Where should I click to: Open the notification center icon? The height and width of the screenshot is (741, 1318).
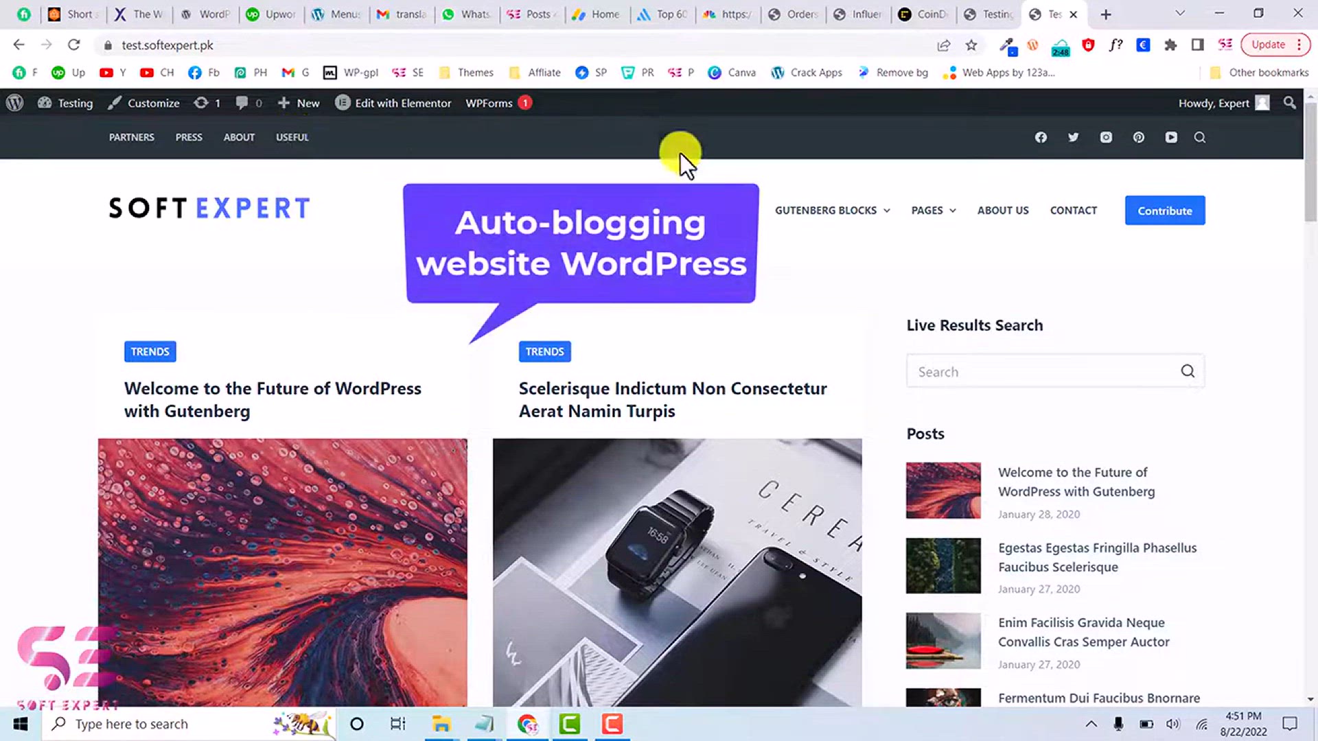(x=1290, y=724)
